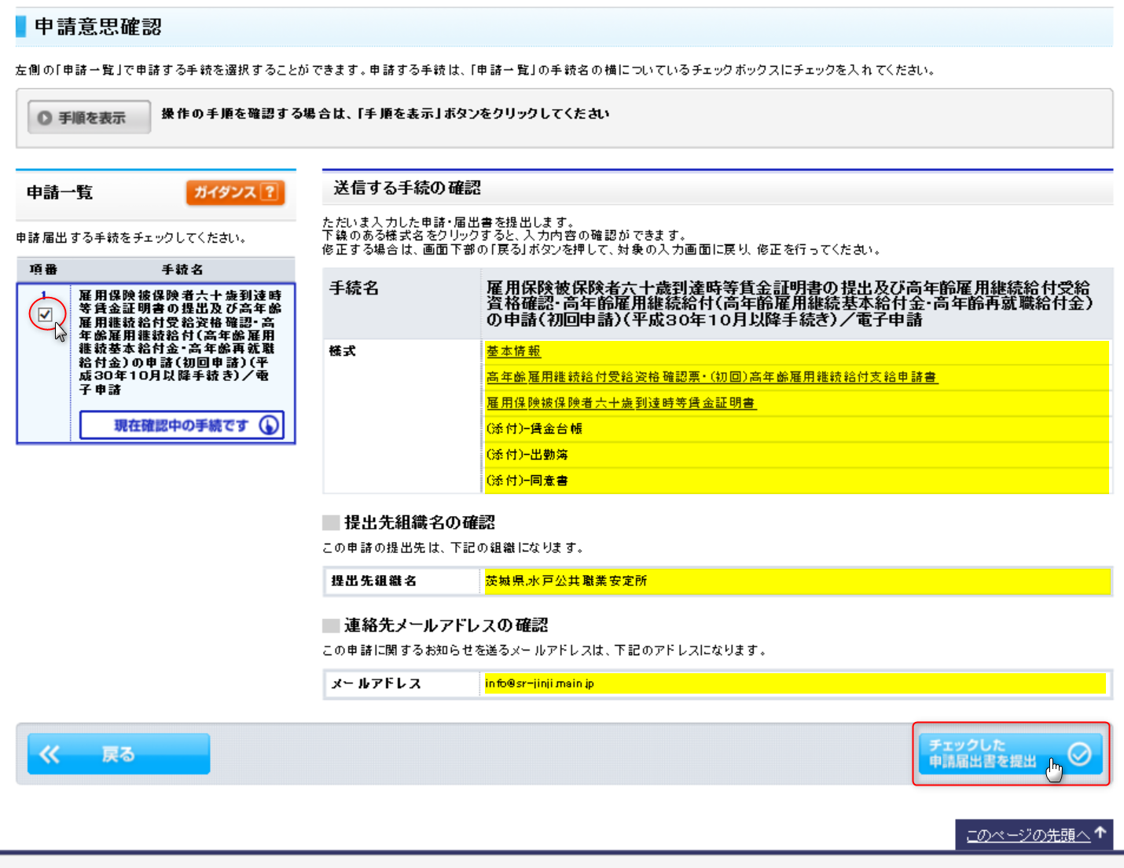Select the (添付)-出勤簿 attachment row

pyautogui.click(x=527, y=455)
